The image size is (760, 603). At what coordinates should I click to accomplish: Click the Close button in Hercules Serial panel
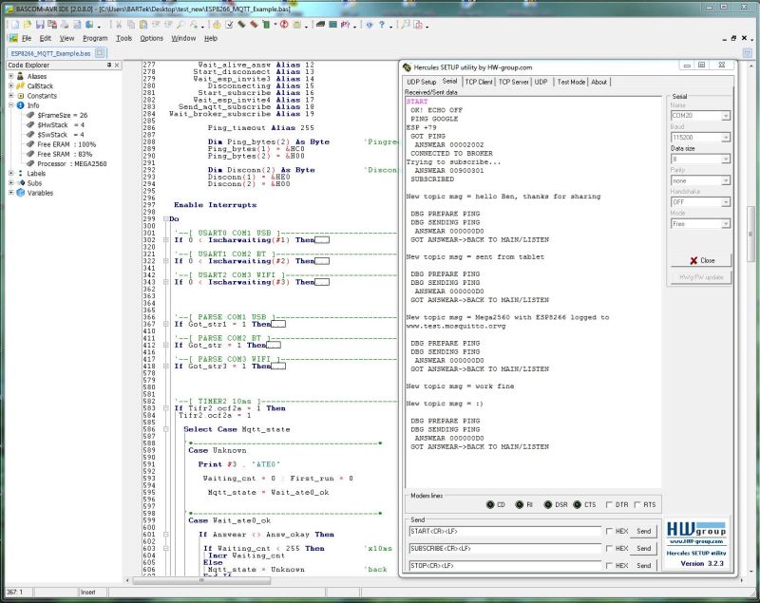click(701, 260)
